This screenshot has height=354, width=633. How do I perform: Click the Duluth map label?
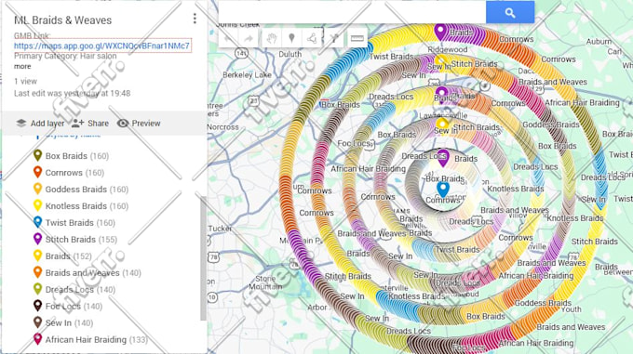point(290,54)
